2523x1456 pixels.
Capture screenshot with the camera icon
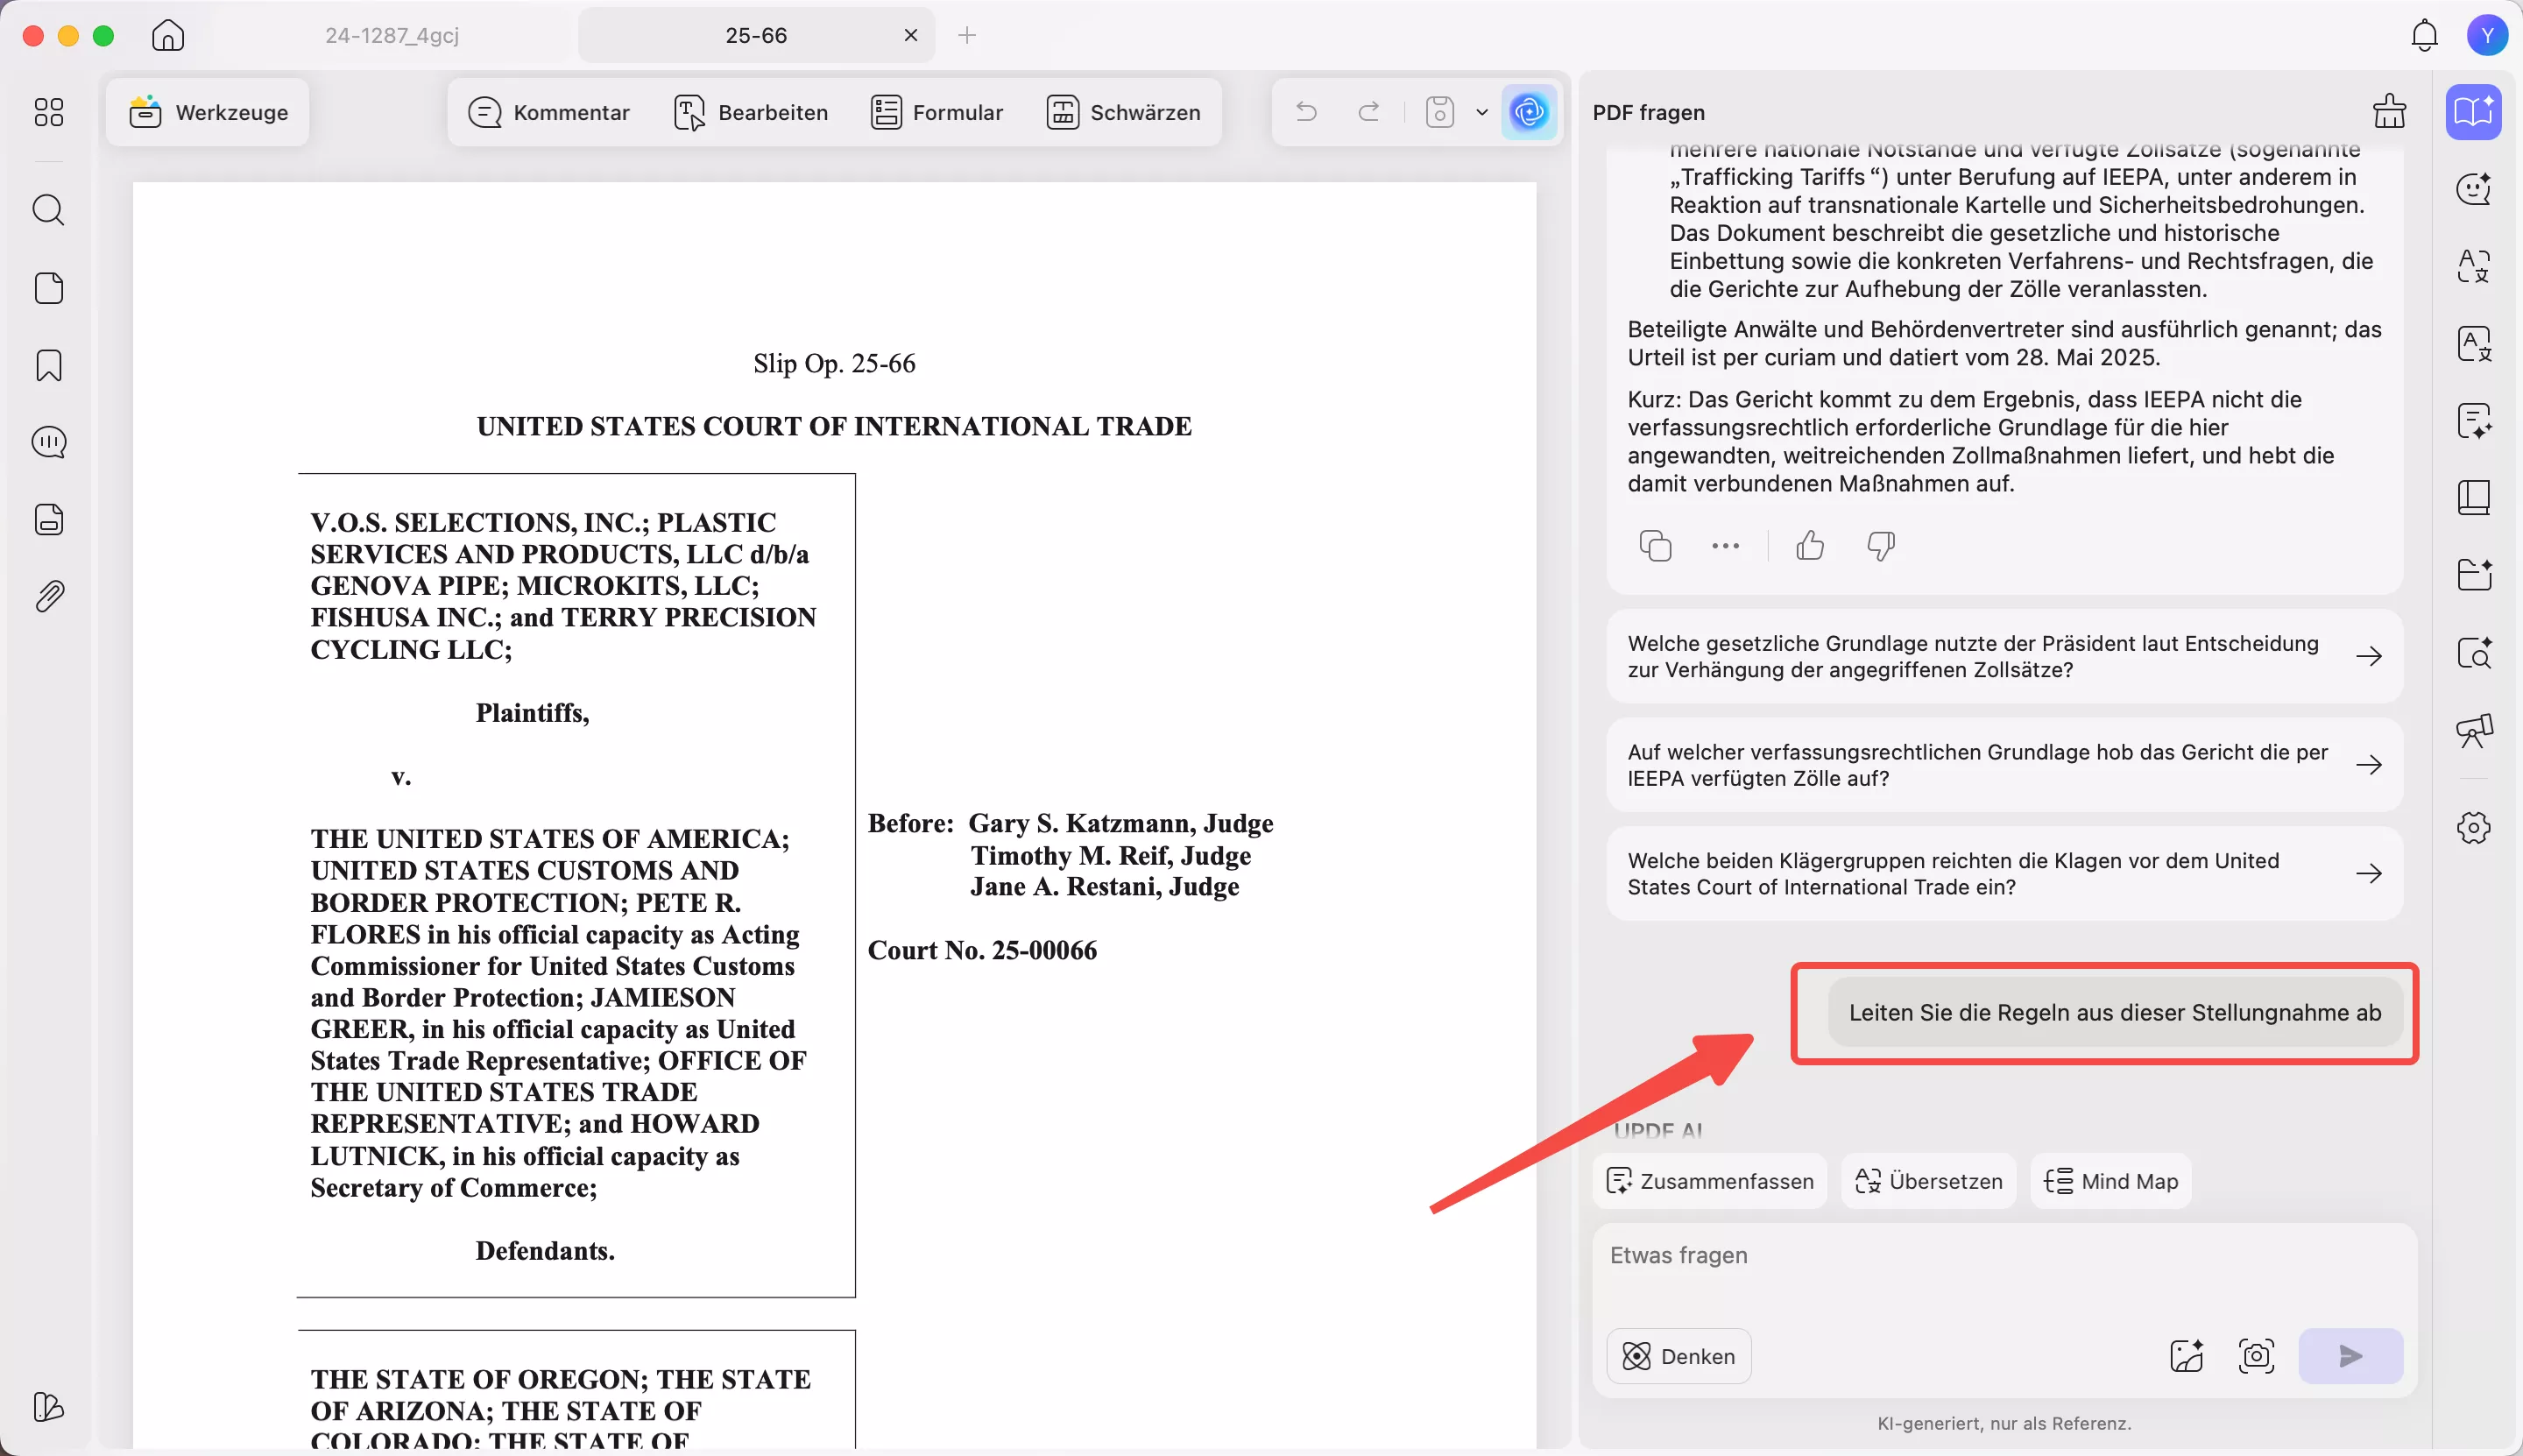point(2256,1356)
